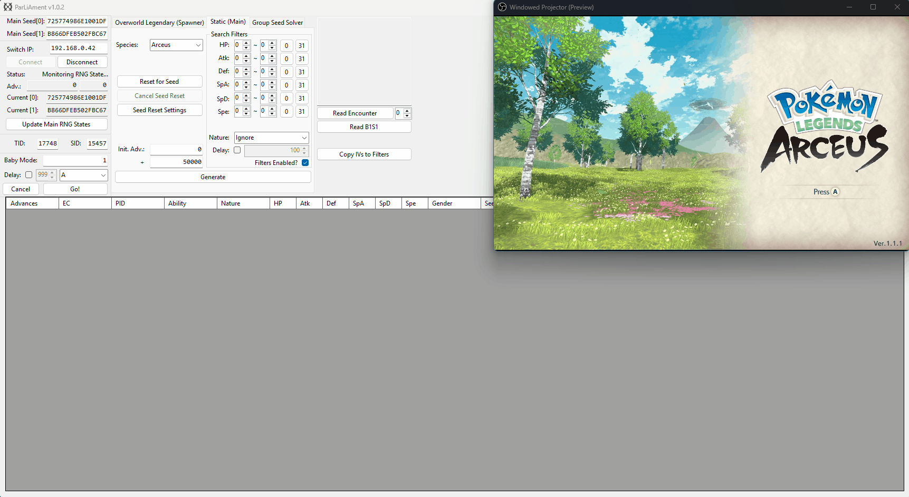This screenshot has width=909, height=497.
Task: Click the ParLiAment app icon in title bar
Action: 7,7
